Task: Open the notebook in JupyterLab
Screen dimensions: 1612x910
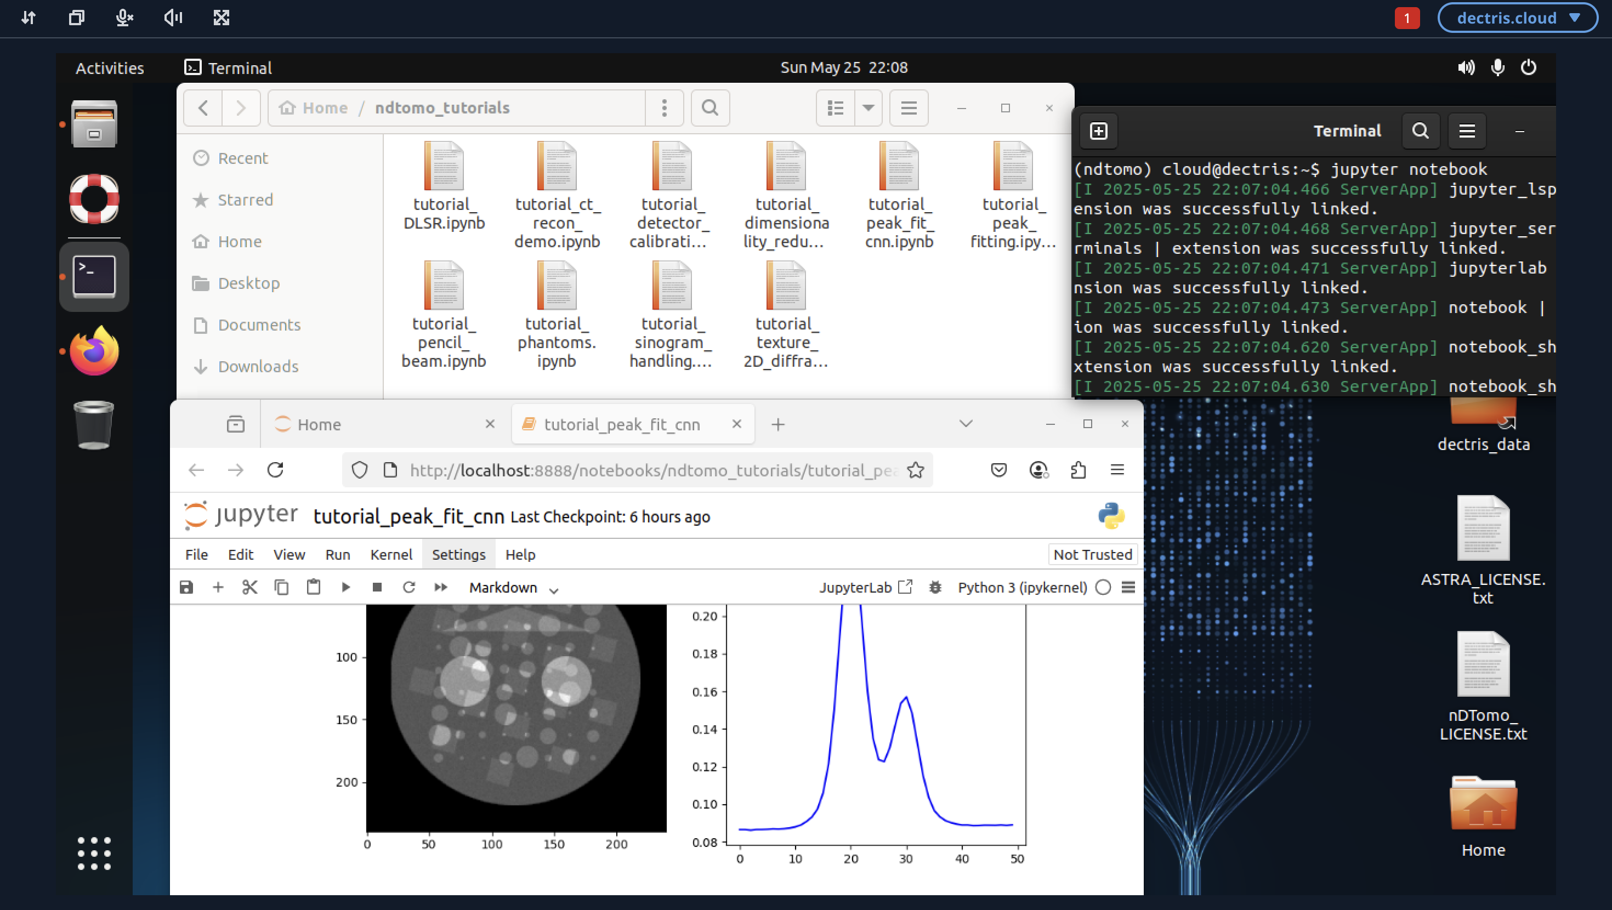Action: click(x=866, y=587)
